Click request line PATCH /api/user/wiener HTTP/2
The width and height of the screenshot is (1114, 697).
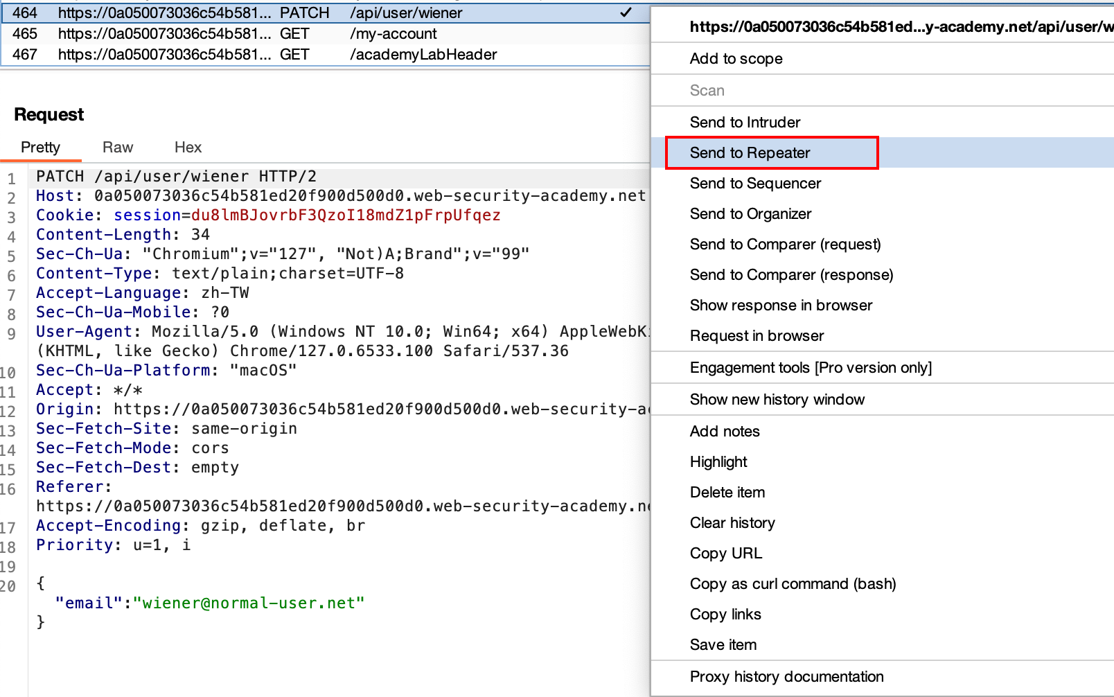point(177,176)
